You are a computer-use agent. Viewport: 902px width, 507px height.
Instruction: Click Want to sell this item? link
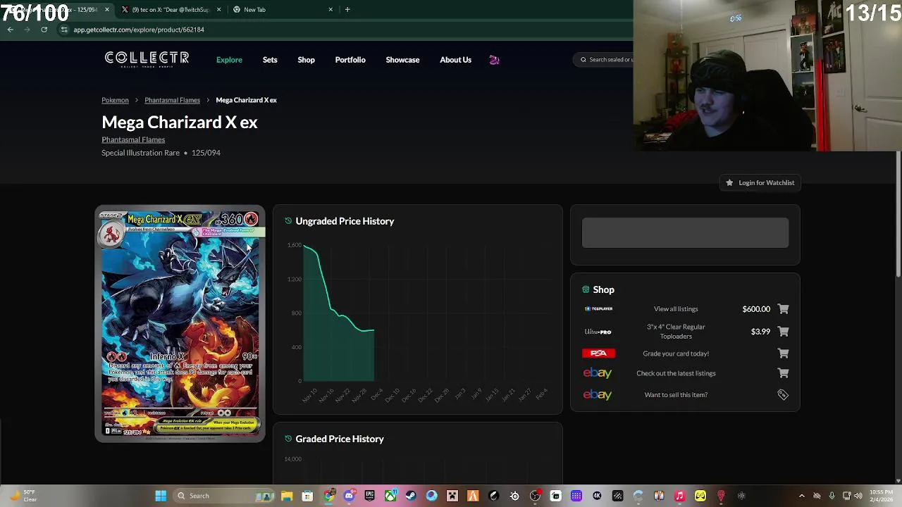coord(676,395)
